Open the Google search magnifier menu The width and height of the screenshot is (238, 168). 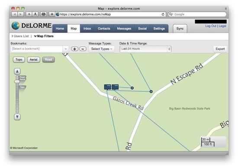[x=171, y=14]
